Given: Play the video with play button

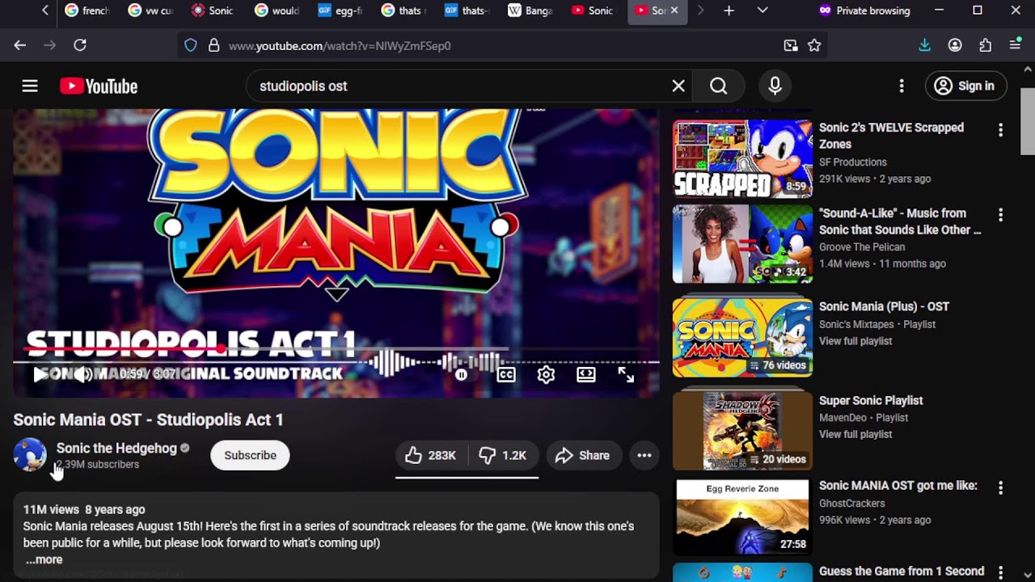Looking at the screenshot, I should [40, 374].
